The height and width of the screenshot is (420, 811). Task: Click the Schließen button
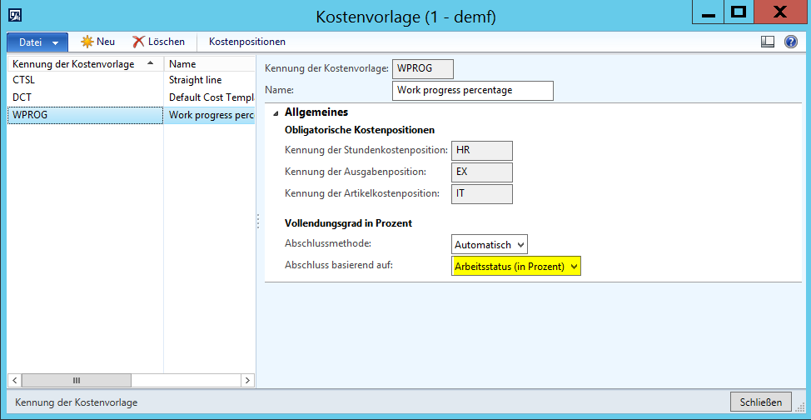point(760,402)
